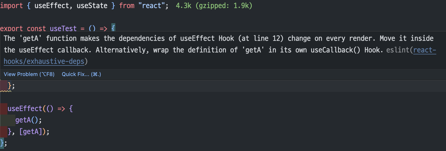This screenshot has height=151, width=446.
Task: Click the useEffect call below the tooltip
Action: 25,108
